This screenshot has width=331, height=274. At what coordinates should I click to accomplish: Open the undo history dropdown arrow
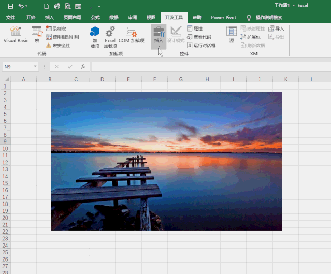pyautogui.click(x=26, y=6)
